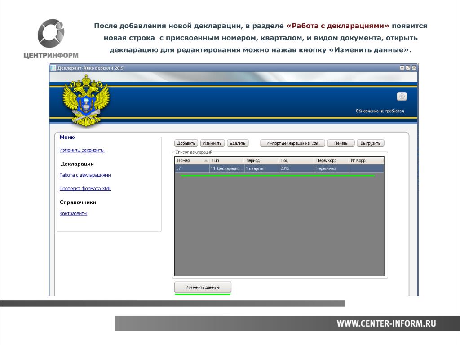Image resolution: width=460 pixels, height=345 pixels.
Task: Click the Год column header
Action: coord(296,160)
